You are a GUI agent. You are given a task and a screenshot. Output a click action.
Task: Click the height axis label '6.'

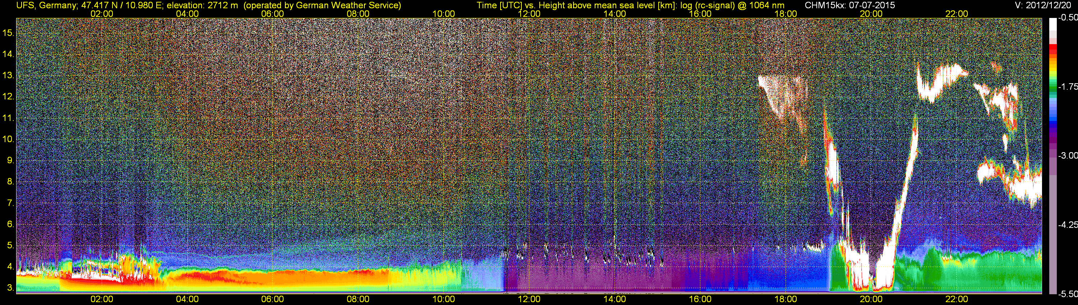click(10, 224)
